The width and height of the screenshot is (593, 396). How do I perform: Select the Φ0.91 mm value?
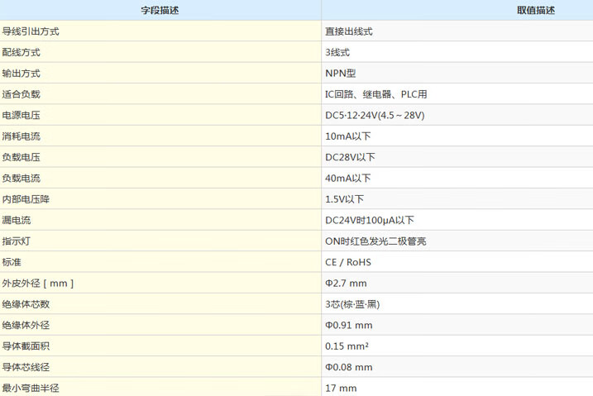[x=349, y=326]
